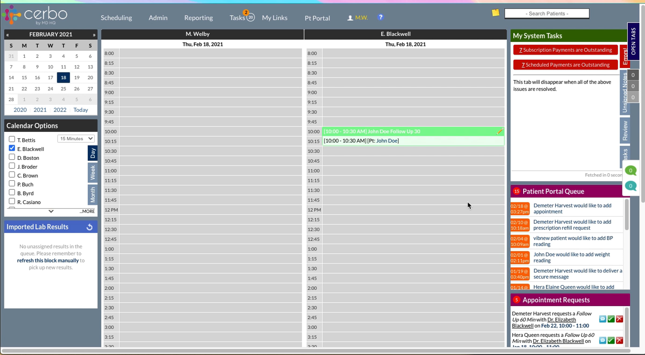Open the Scheduling menu

click(x=116, y=18)
